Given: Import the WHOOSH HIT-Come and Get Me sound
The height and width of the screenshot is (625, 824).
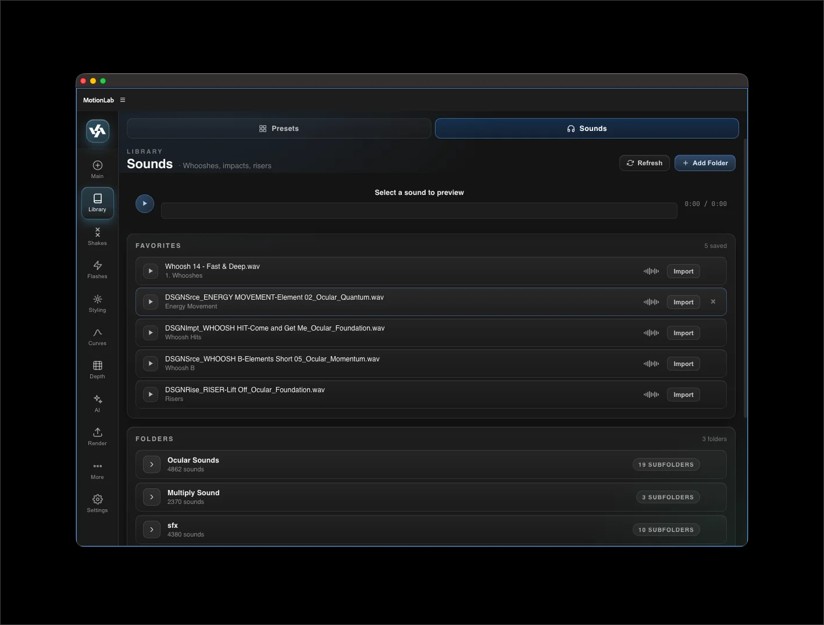Looking at the screenshot, I should coord(683,333).
